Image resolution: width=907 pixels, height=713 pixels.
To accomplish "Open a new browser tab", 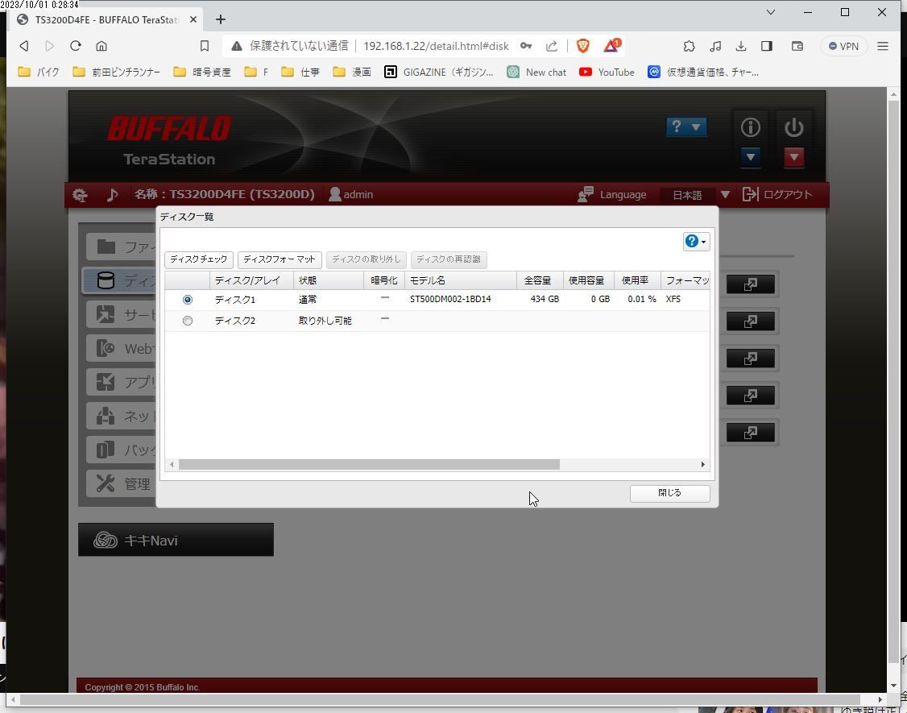I will 221,19.
